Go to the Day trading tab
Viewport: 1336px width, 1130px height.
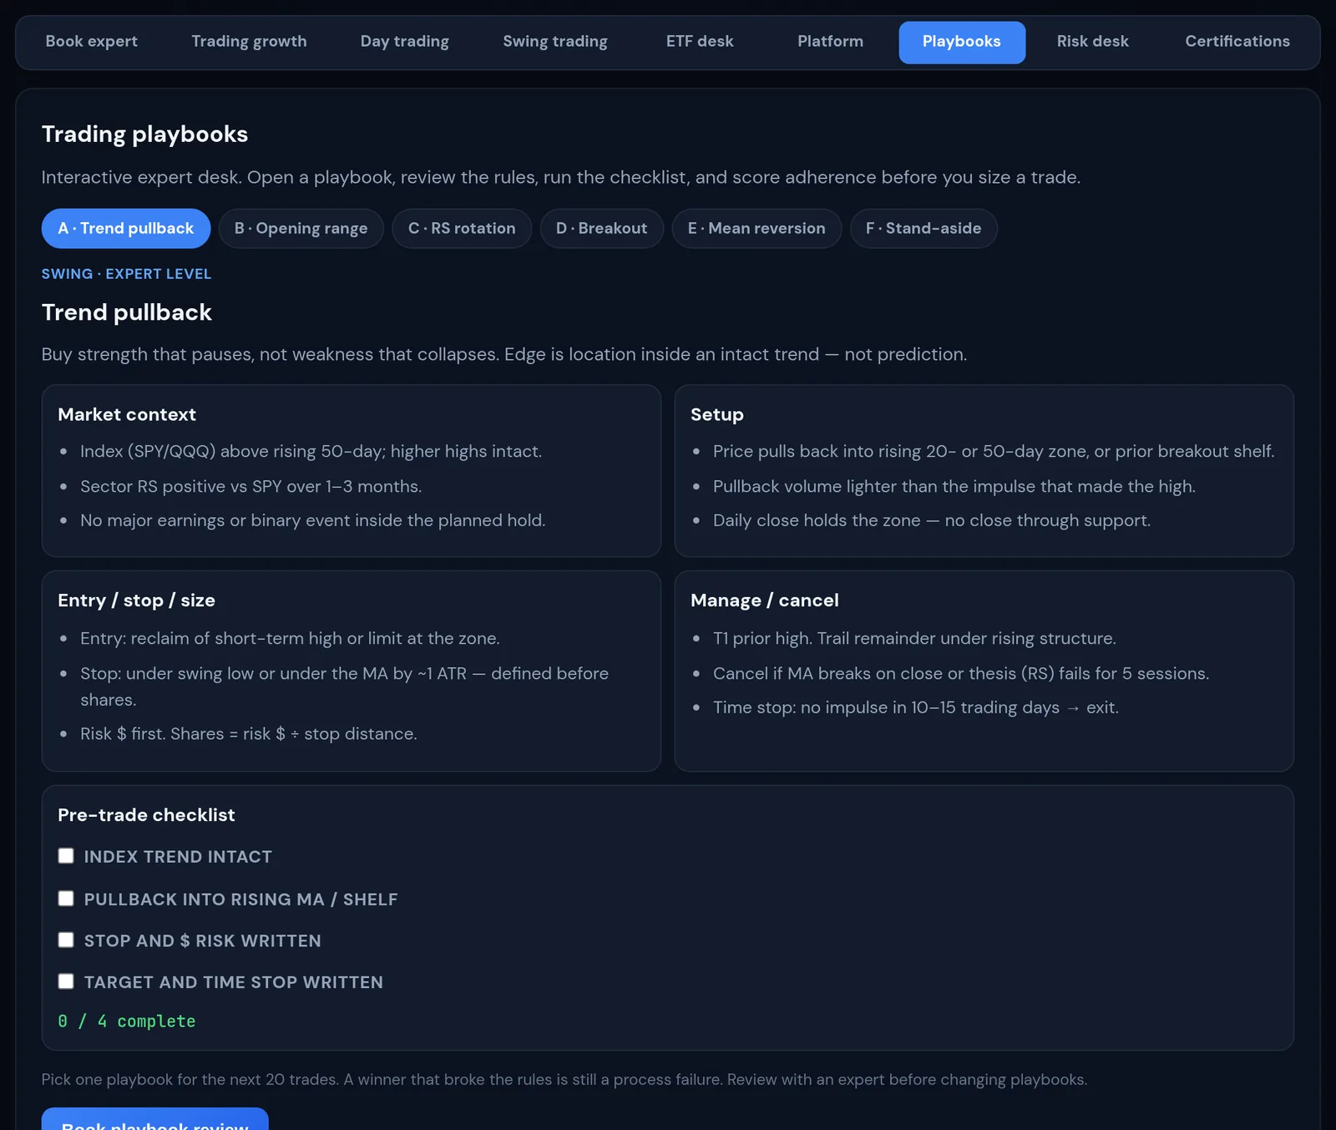405,42
